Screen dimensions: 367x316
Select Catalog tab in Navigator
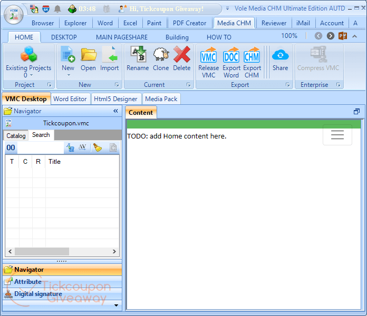(16, 135)
